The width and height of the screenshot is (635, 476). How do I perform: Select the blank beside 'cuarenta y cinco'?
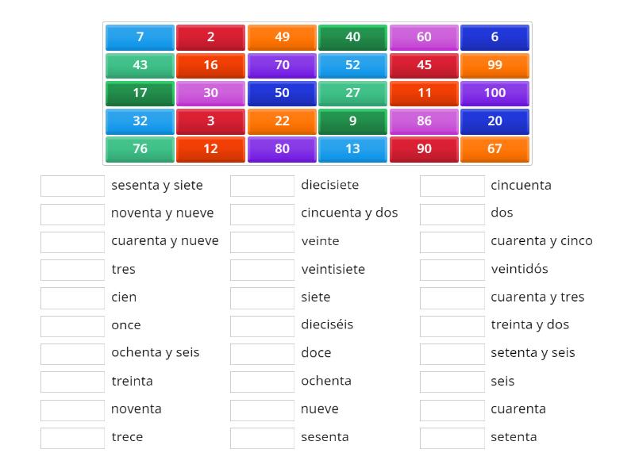[452, 241]
